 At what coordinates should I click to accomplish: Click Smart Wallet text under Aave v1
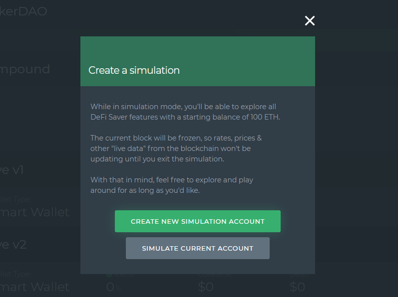(x=34, y=212)
